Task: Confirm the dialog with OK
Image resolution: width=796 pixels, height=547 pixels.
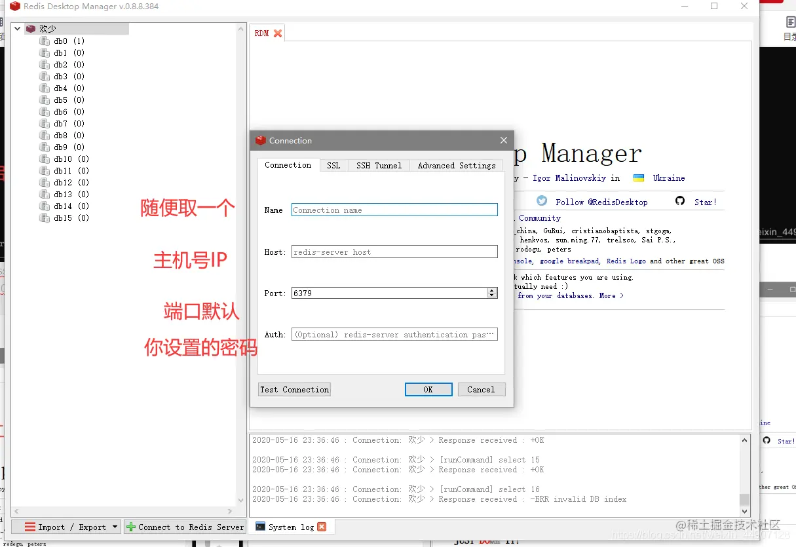Action: (428, 390)
